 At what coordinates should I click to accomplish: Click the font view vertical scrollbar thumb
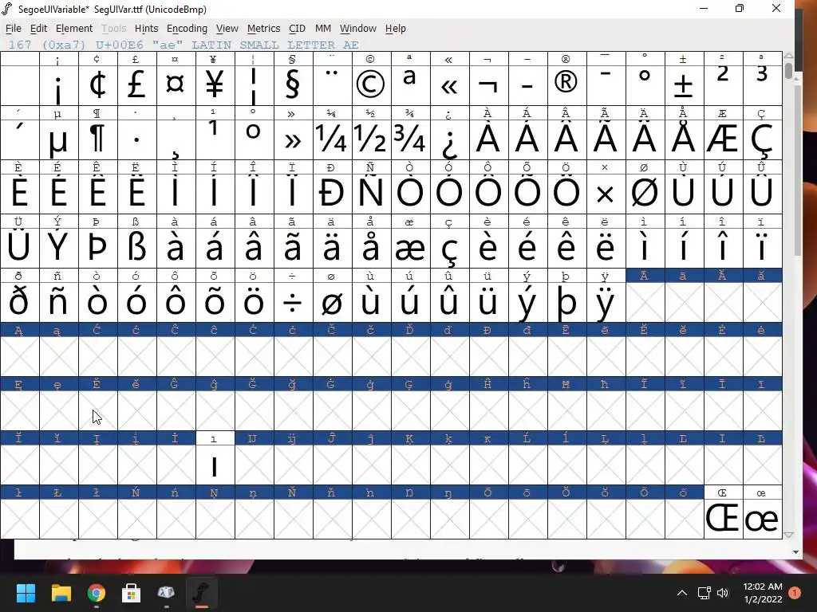(x=789, y=70)
